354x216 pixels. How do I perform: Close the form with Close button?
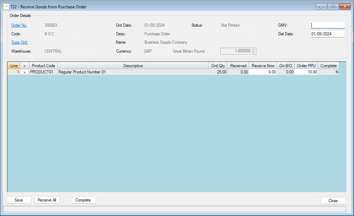click(333, 200)
